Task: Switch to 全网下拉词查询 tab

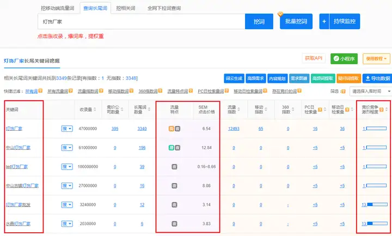Action: (x=164, y=8)
